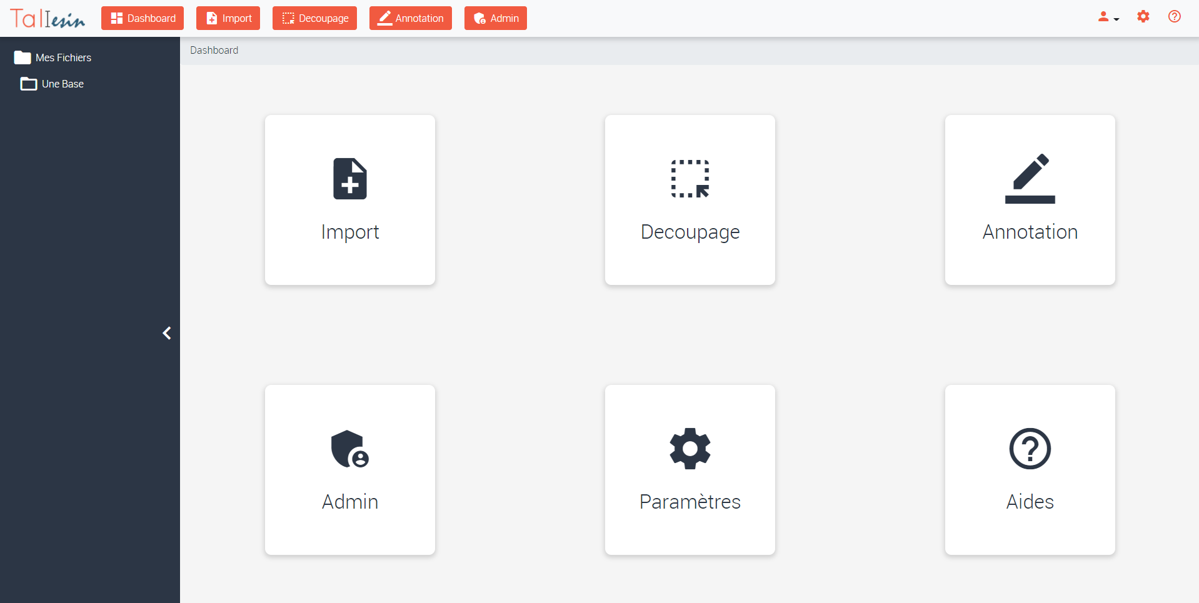
Task: Click the Tallesin logo
Action: (48, 19)
